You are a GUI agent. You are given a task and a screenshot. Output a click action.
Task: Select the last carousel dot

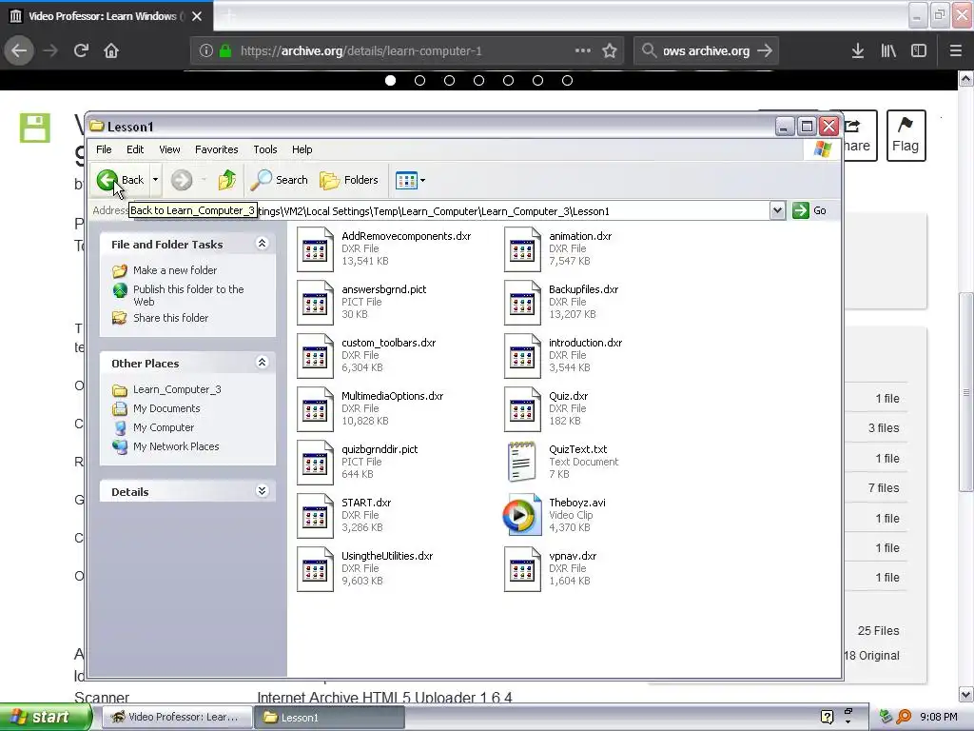tap(567, 80)
